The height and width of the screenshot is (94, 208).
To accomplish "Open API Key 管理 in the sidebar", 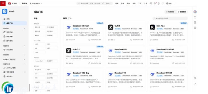I will (x=9, y=68).
